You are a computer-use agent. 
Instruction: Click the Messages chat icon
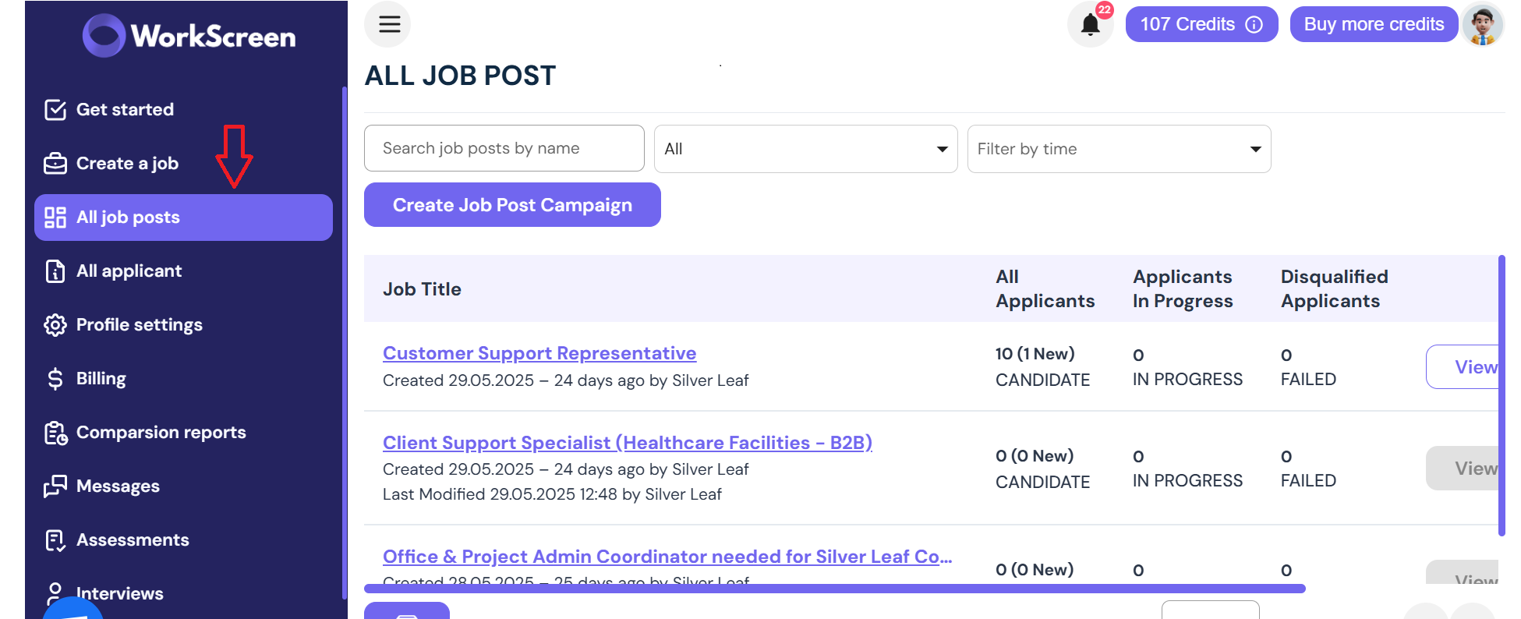(55, 486)
